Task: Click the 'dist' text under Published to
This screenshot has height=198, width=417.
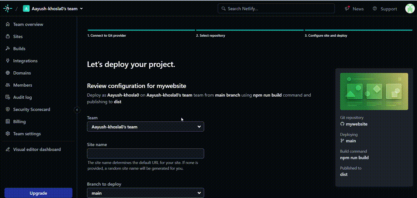Action: click(x=344, y=174)
